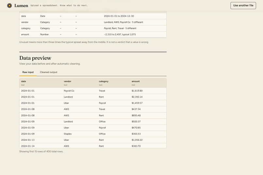Click the Number type cell for amount
The height and width of the screenshot is (175, 263).
point(44,35)
